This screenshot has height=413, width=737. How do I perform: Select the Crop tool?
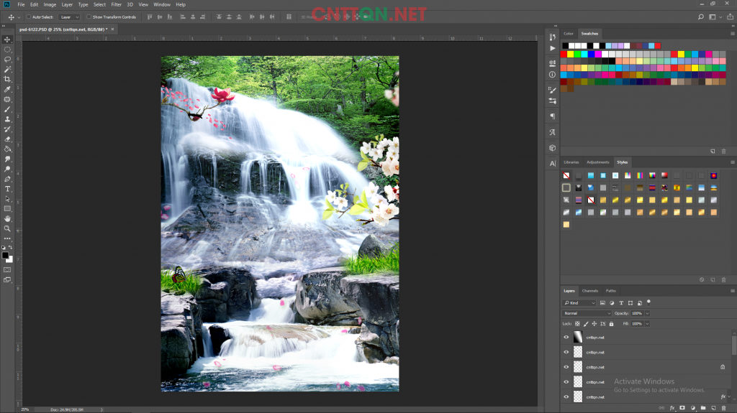point(7,79)
